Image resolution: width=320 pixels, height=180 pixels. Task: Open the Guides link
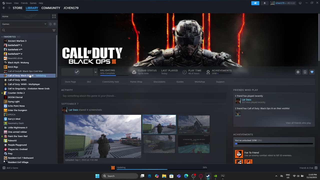pos(180,82)
